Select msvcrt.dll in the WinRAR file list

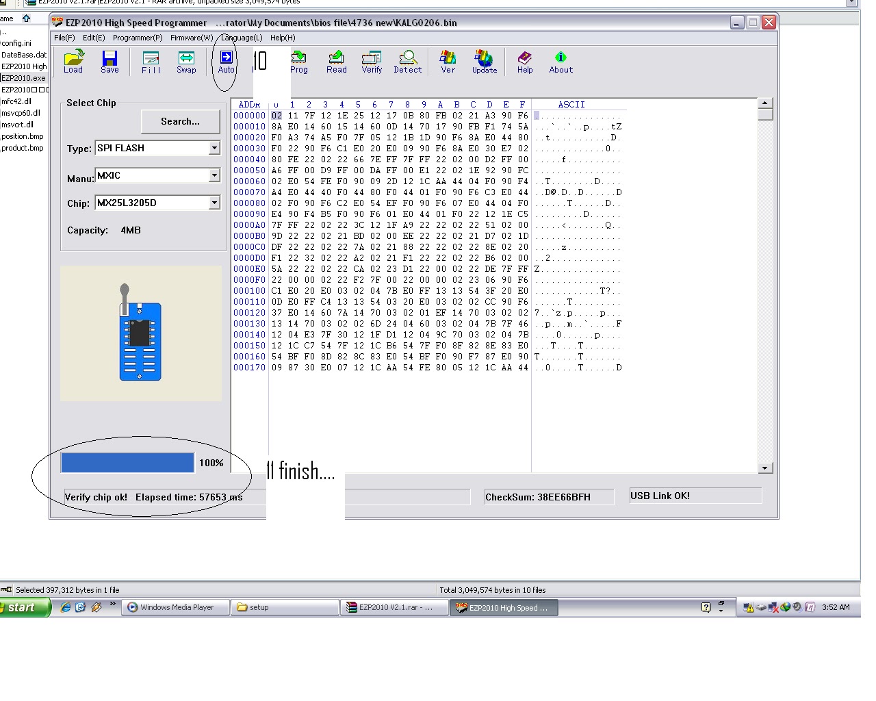(x=17, y=125)
